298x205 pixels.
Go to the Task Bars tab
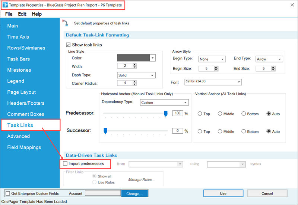(18, 59)
